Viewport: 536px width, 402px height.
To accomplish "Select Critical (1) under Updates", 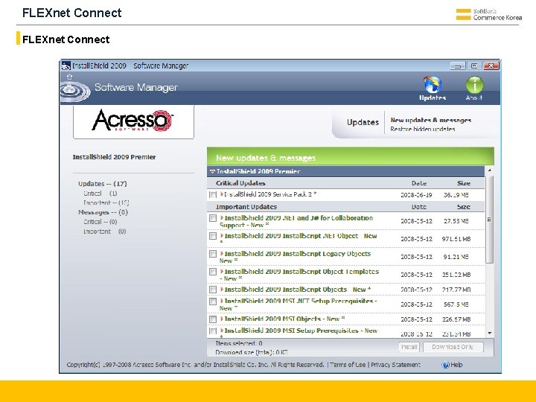I will pyautogui.click(x=100, y=193).
